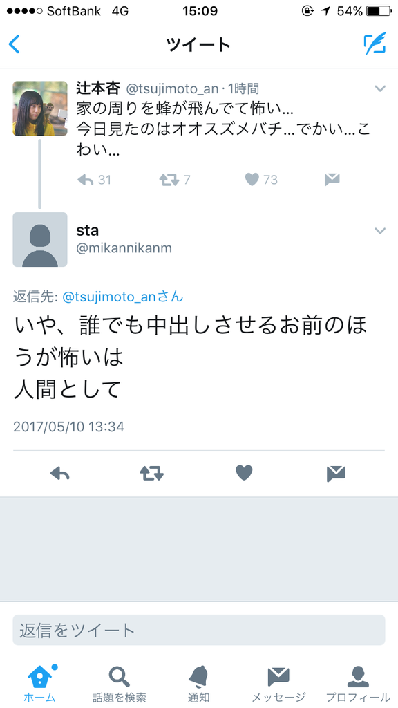This screenshot has height=708, width=398.
Task: Send 辻本杏's tweet via direct message
Action: coord(332,180)
